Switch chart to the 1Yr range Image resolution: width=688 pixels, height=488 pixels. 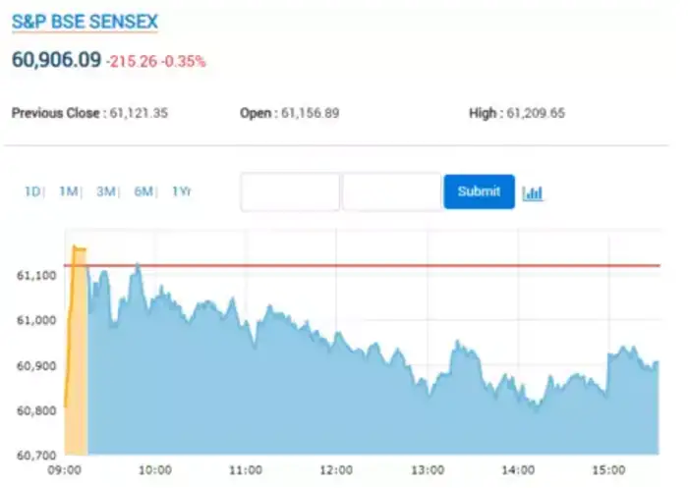181,191
